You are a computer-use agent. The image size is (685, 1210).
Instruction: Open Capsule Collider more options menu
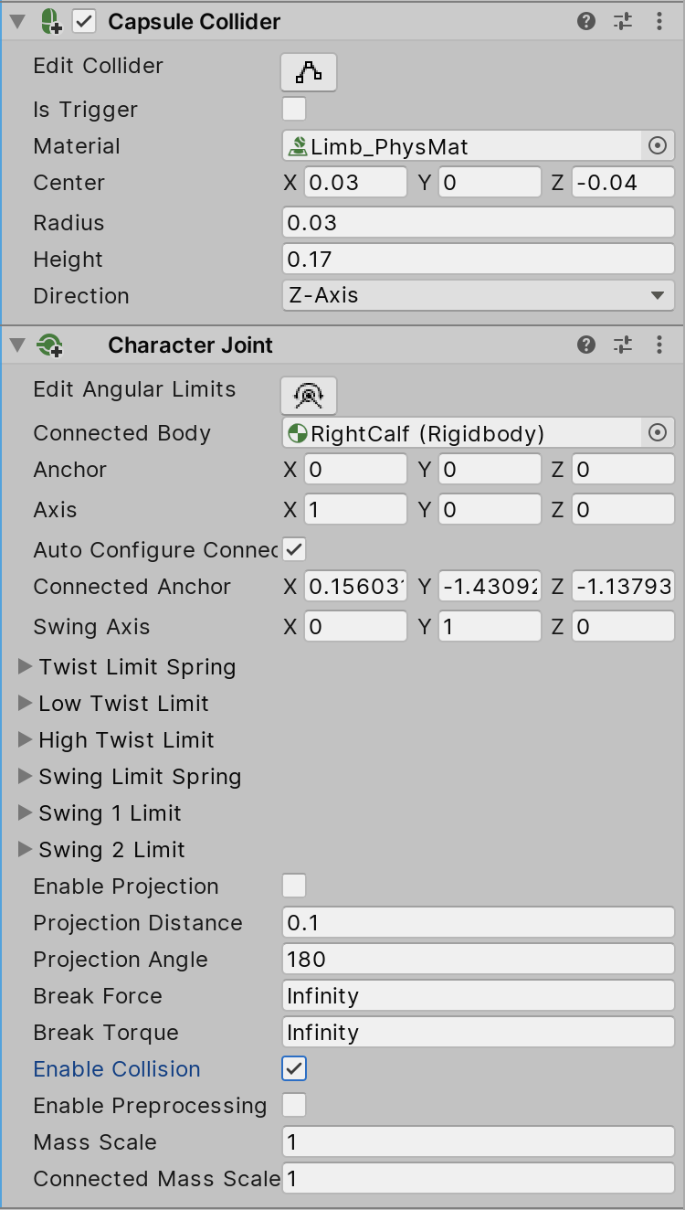click(659, 21)
